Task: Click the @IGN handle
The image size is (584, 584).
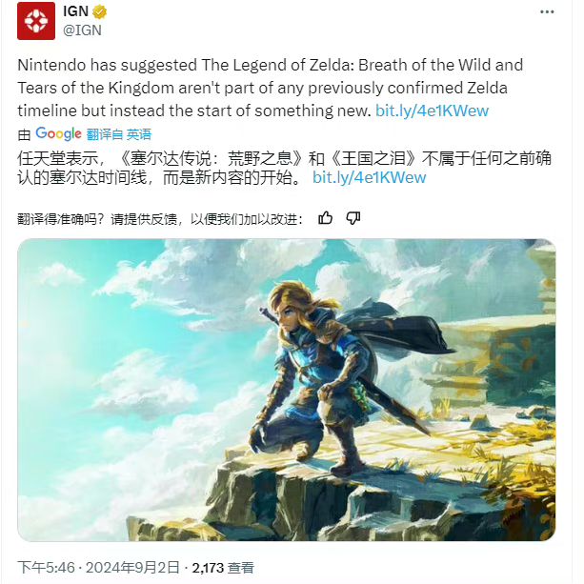Action: [82, 30]
